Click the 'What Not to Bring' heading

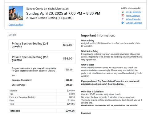click(90, 51)
